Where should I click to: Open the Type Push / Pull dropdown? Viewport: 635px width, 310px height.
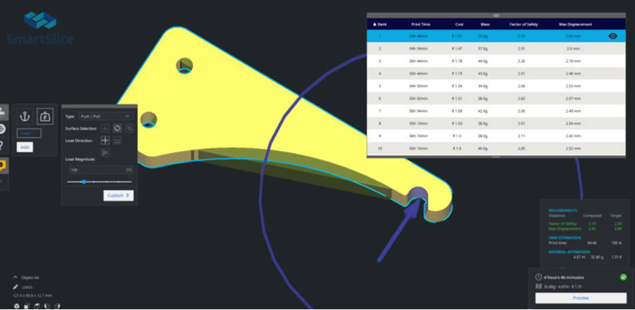point(106,116)
